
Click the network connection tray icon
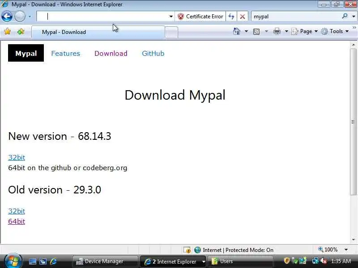click(315, 261)
